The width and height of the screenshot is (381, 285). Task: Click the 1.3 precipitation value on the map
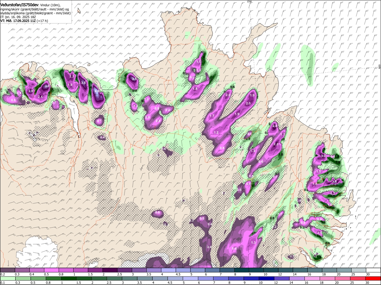[x=254, y=243]
